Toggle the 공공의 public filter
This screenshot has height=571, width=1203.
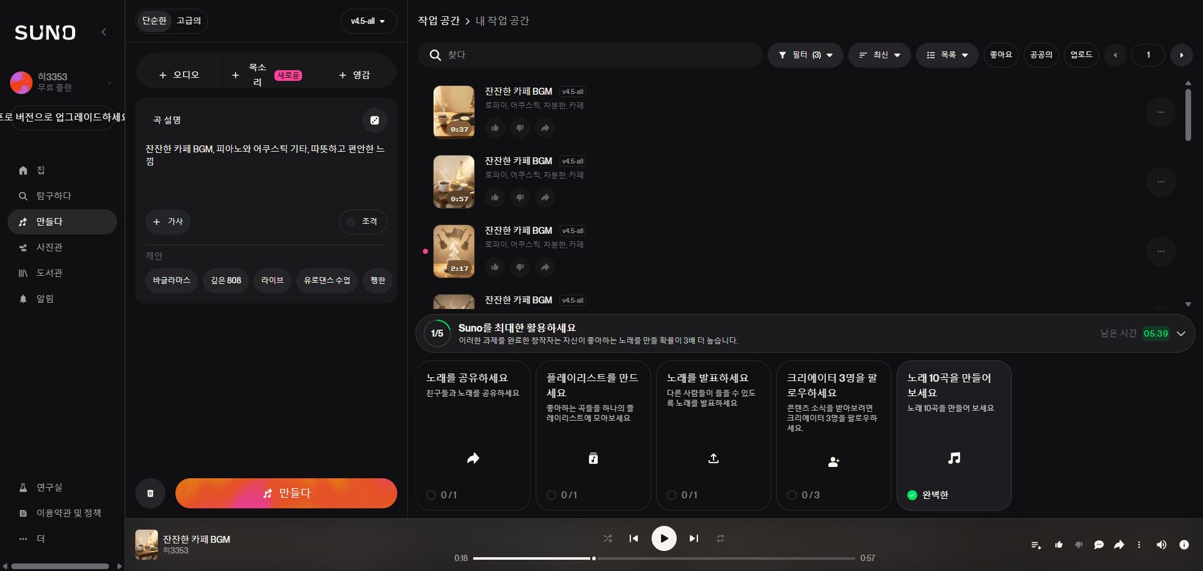click(x=1041, y=55)
